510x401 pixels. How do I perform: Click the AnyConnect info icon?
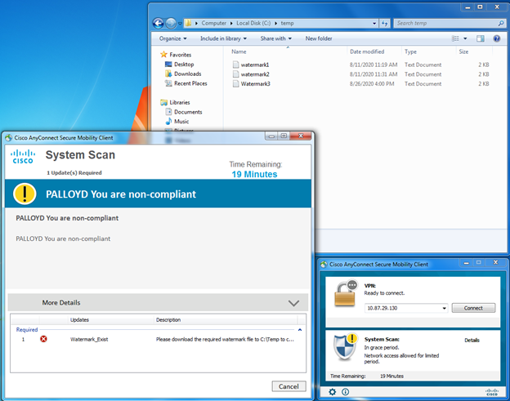point(346,391)
